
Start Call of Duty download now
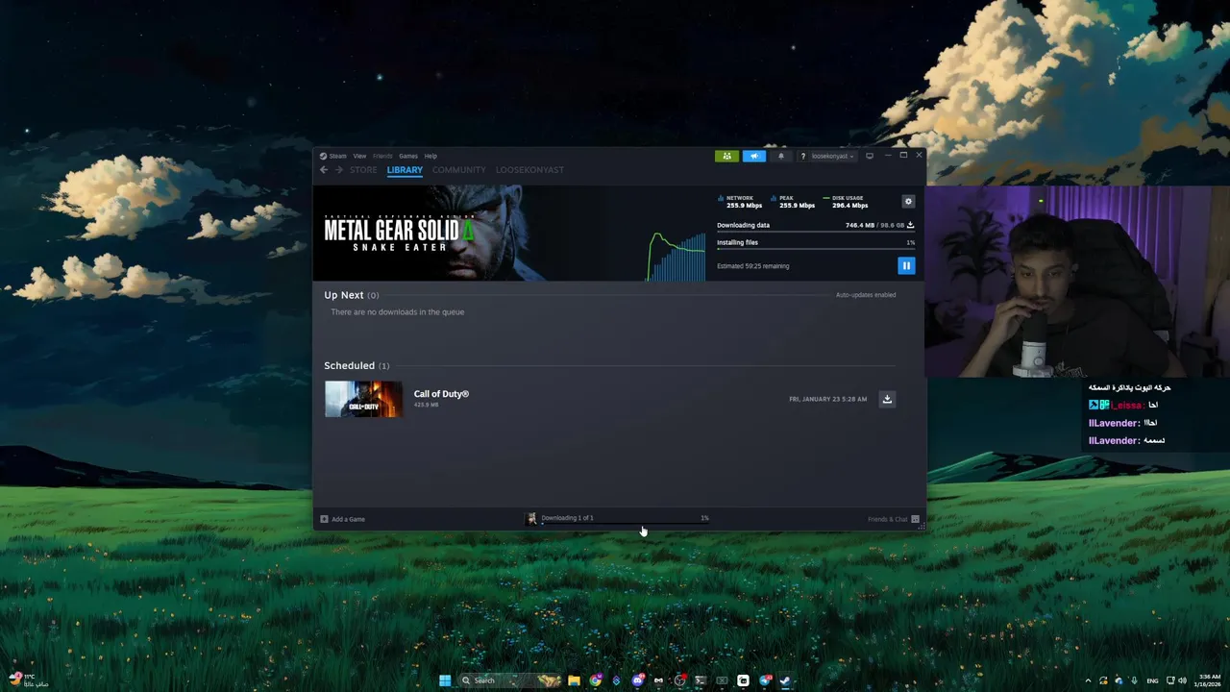887,399
